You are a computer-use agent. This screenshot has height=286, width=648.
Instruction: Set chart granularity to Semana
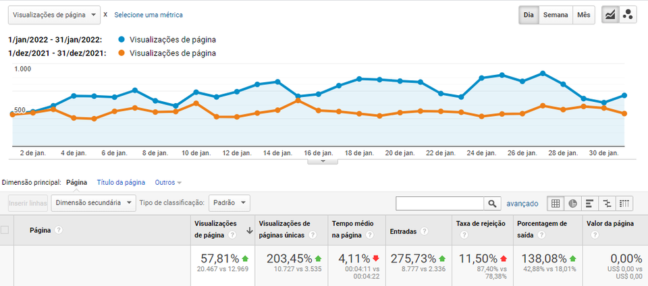(556, 15)
